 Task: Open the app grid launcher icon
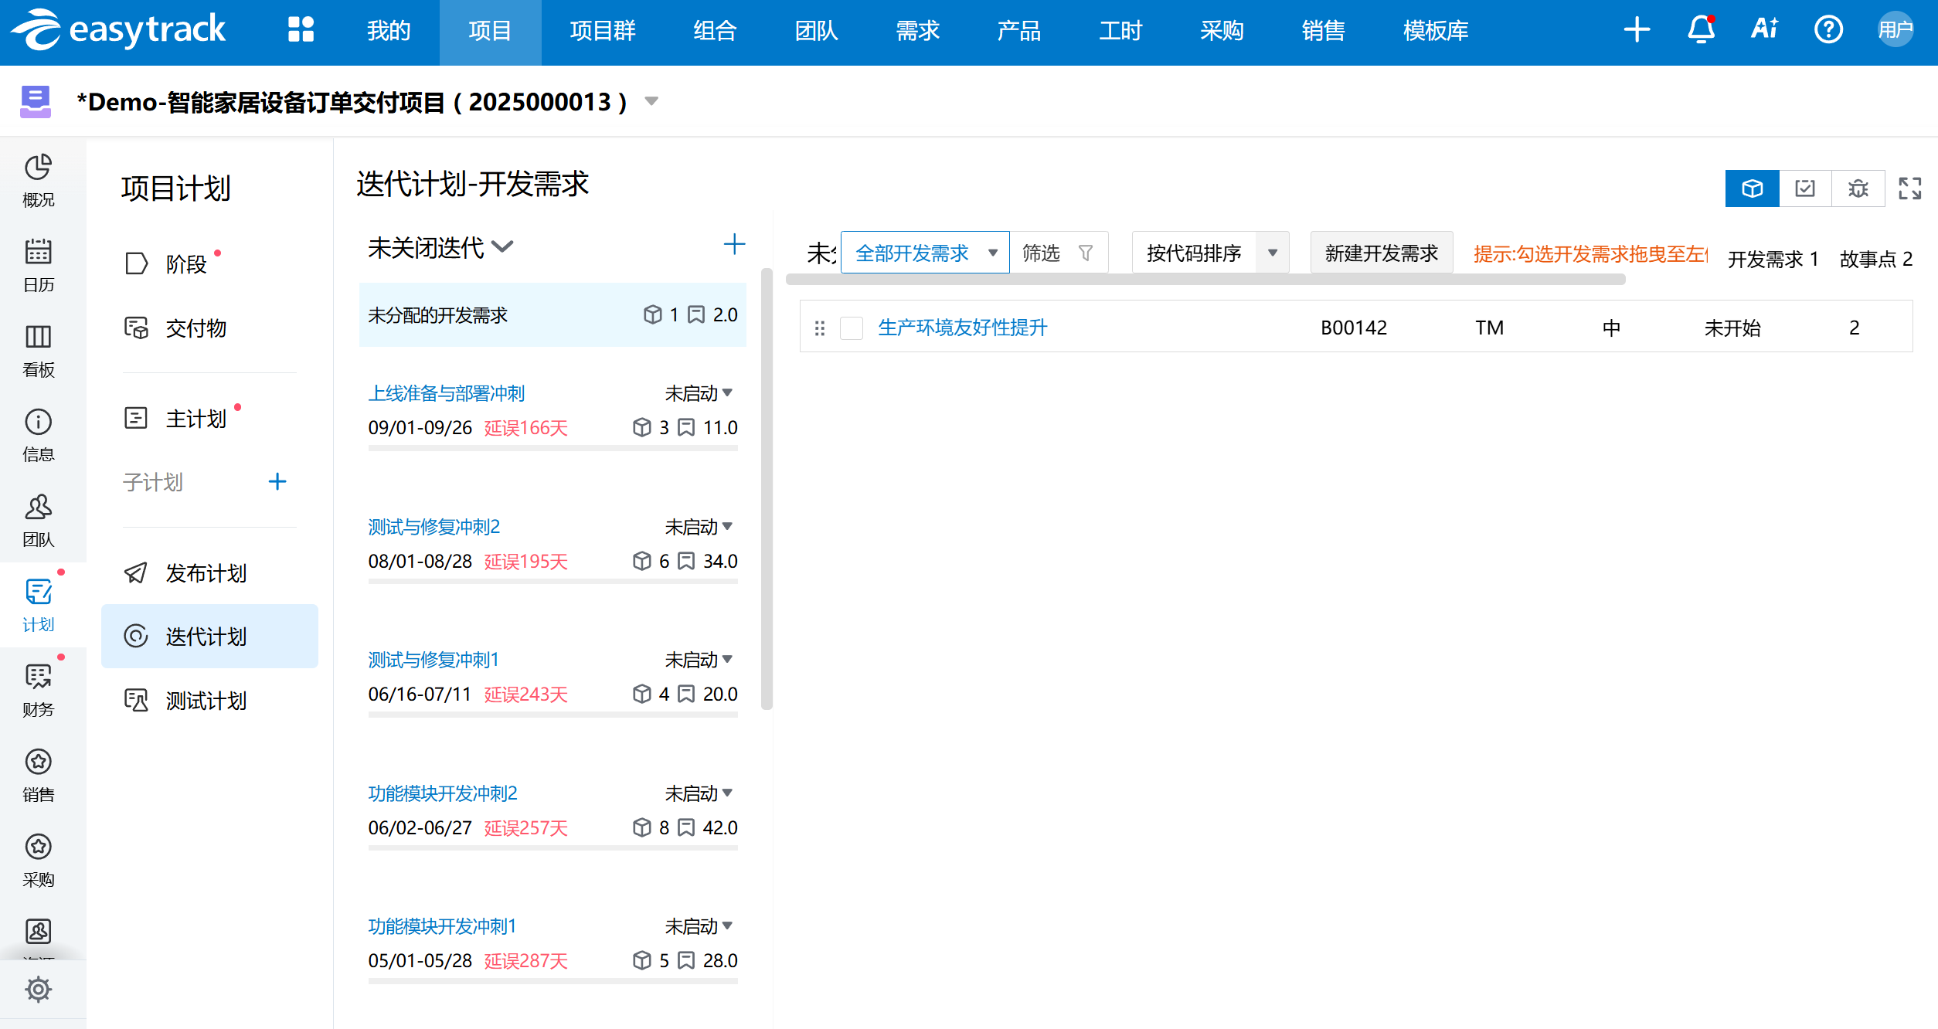tap(301, 30)
